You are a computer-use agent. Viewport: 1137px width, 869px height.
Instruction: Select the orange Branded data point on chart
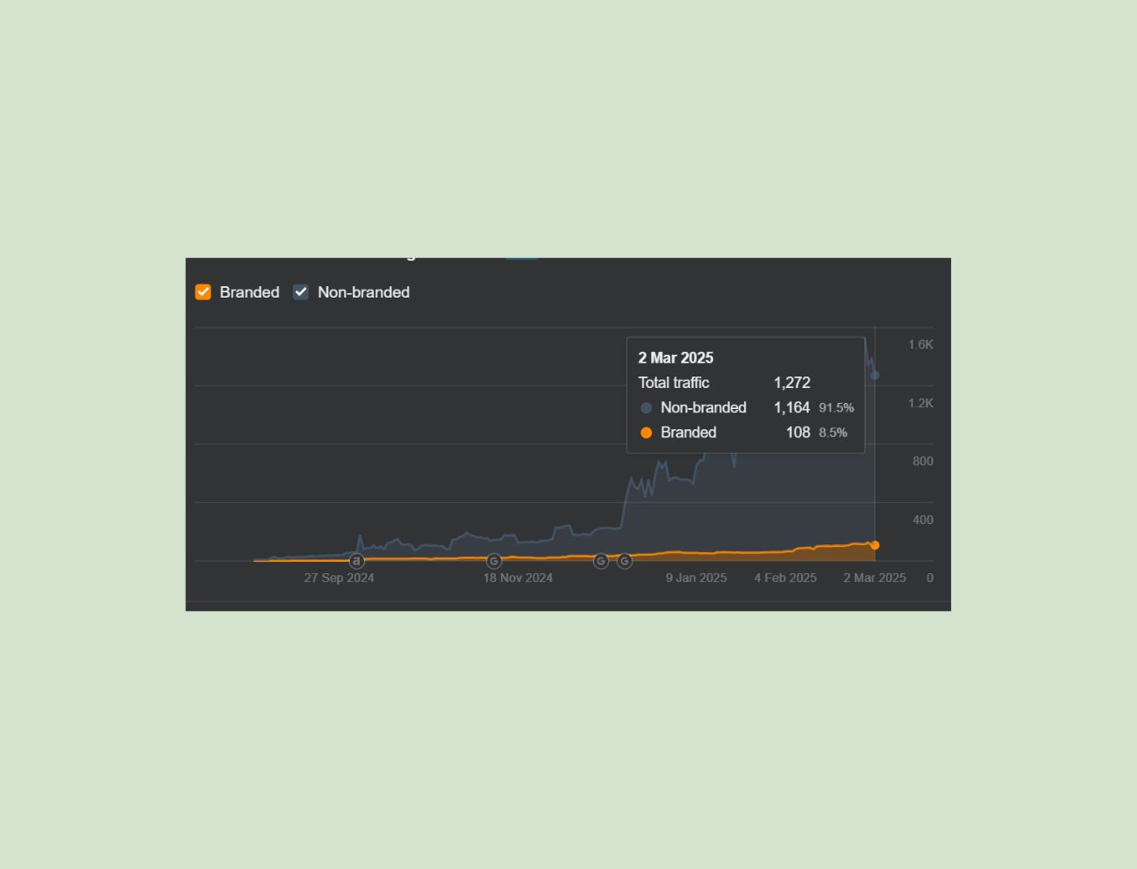pos(875,545)
